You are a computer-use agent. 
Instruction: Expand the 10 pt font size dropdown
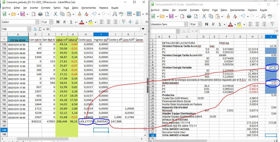pos(200,24)
